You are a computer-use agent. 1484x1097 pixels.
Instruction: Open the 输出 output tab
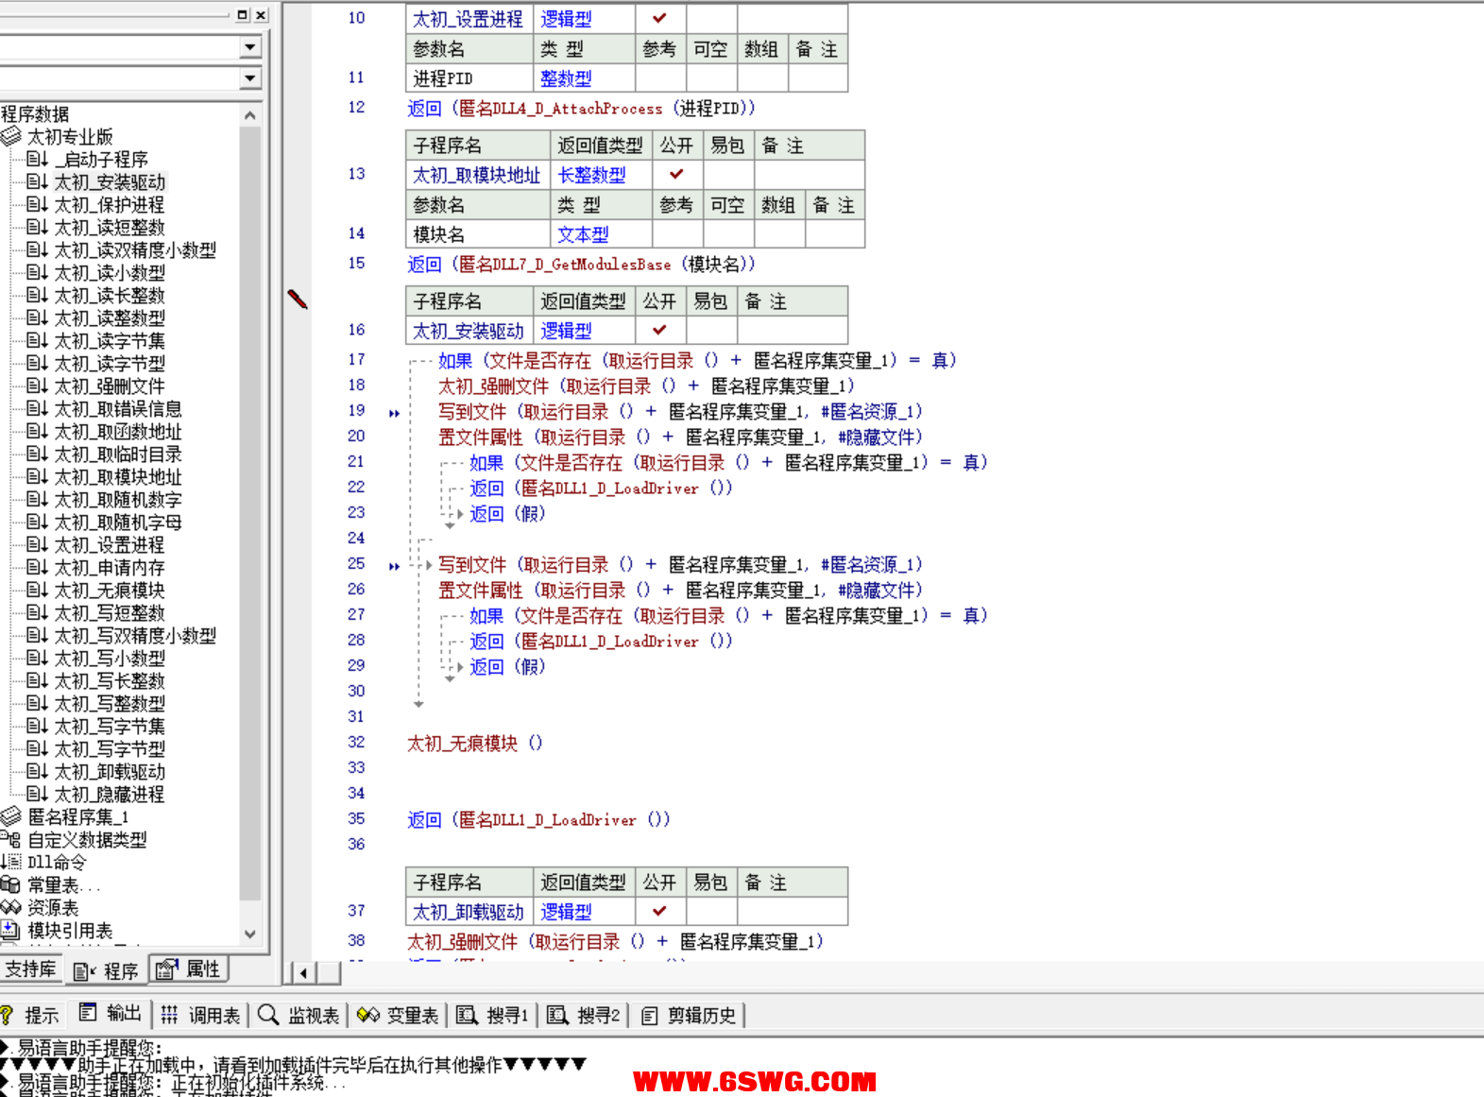pos(111,1015)
